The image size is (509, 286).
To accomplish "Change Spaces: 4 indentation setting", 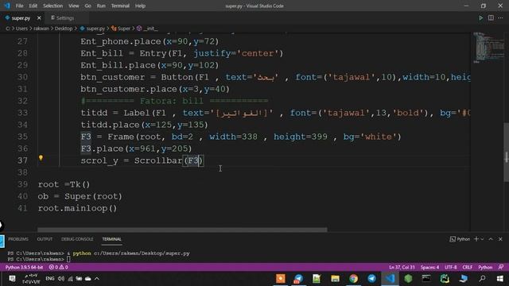I will 429,267.
